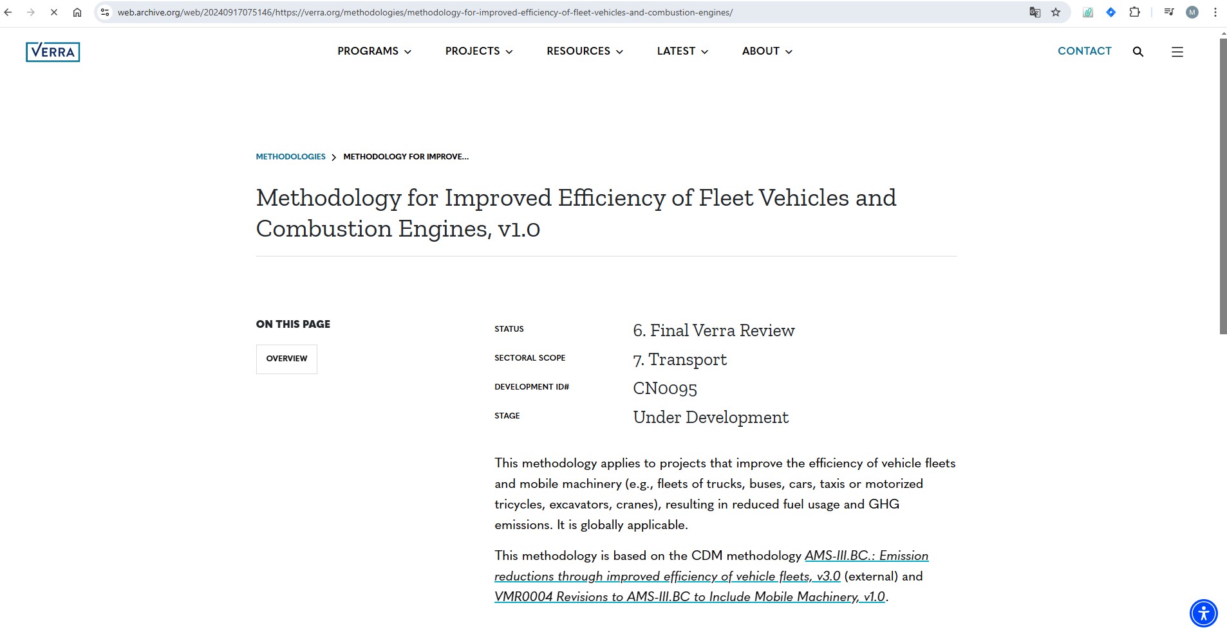The image size is (1227, 630).
Task: Open the user profile avatar
Action: (x=1192, y=12)
